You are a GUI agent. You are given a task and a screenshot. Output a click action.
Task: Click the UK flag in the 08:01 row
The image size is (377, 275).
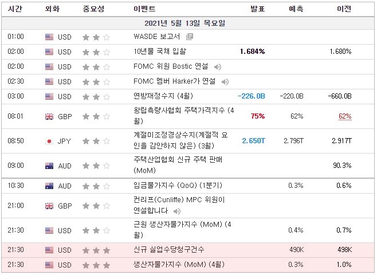point(49,116)
